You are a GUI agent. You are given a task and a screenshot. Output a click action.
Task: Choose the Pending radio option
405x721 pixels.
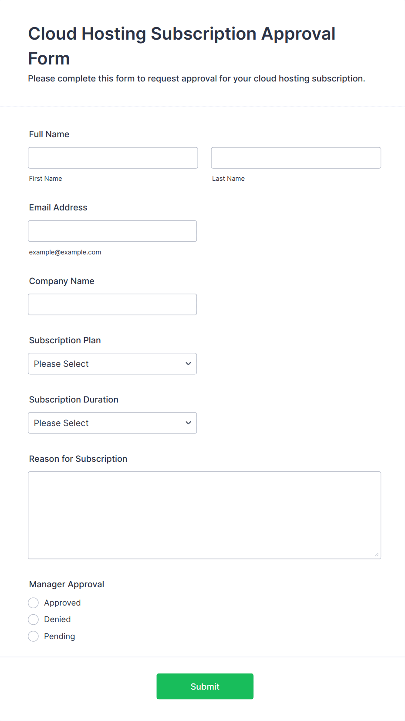pos(34,636)
